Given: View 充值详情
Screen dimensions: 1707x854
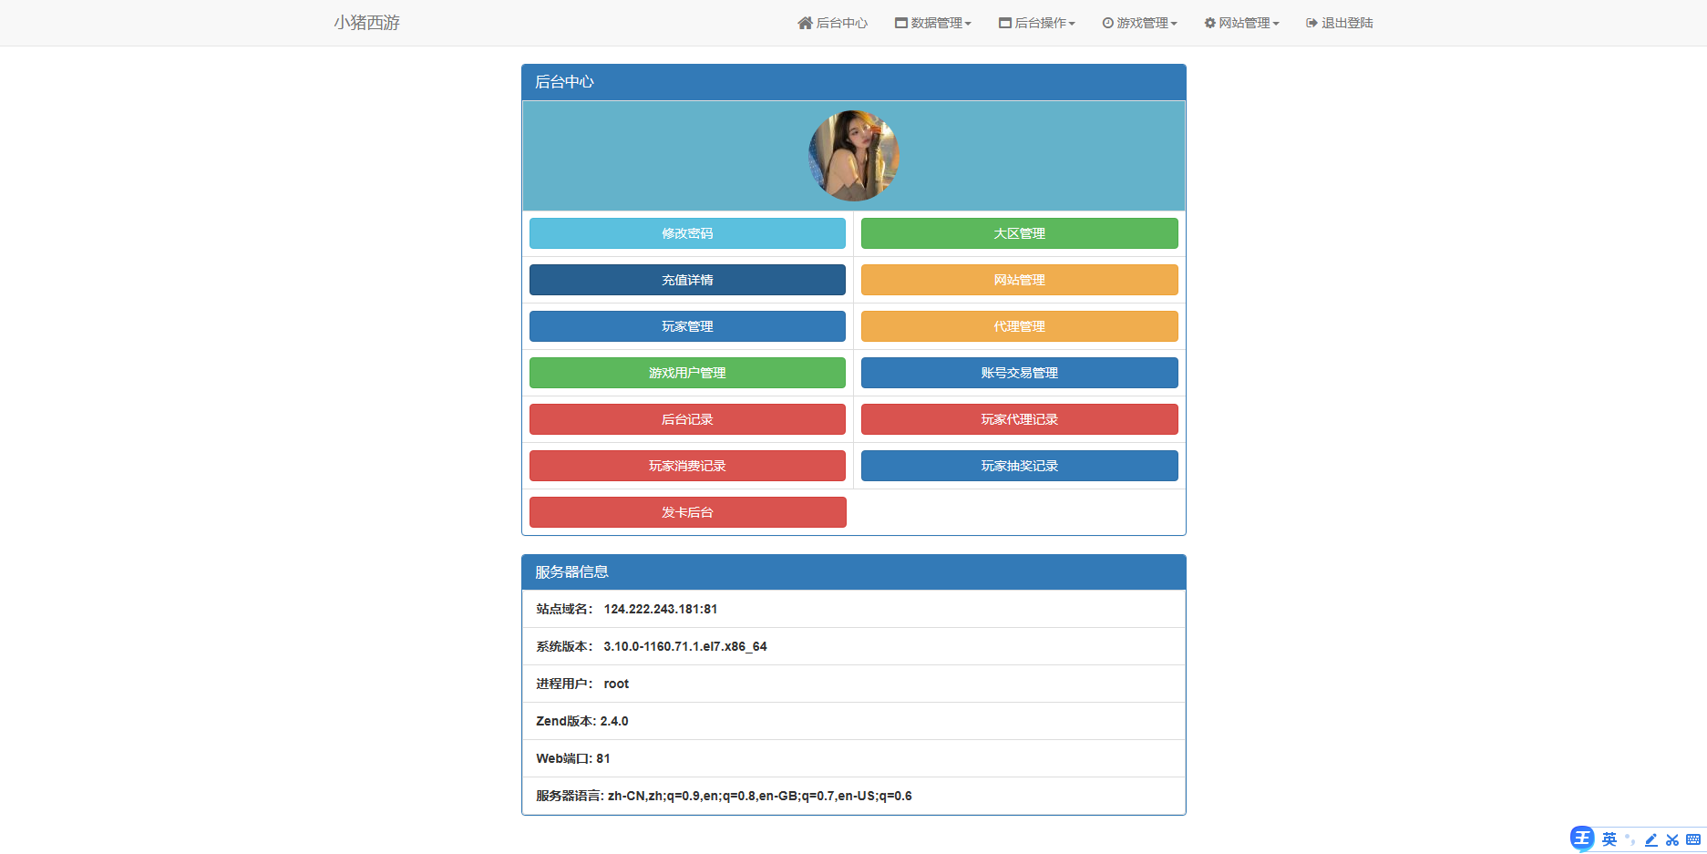Looking at the screenshot, I should point(687,280).
